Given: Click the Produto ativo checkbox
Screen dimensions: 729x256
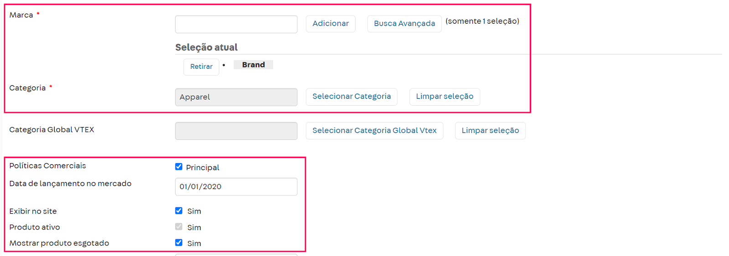Looking at the screenshot, I should pyautogui.click(x=179, y=227).
